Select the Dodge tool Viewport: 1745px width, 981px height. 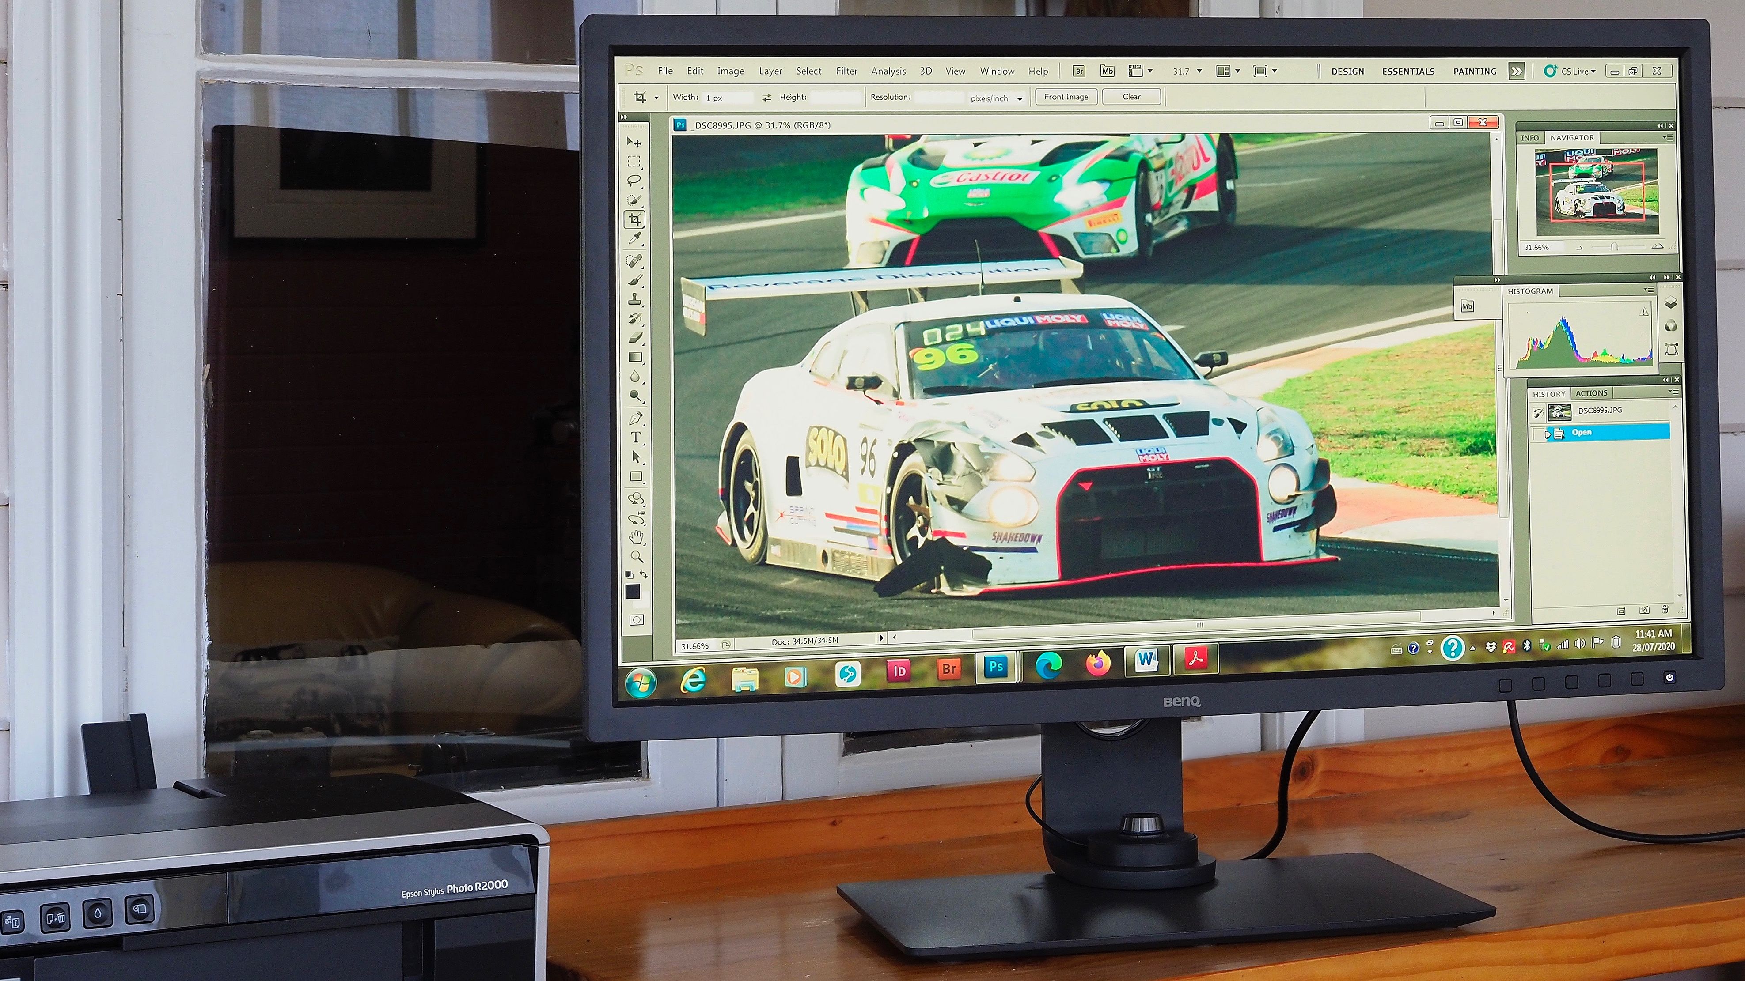[x=635, y=396]
